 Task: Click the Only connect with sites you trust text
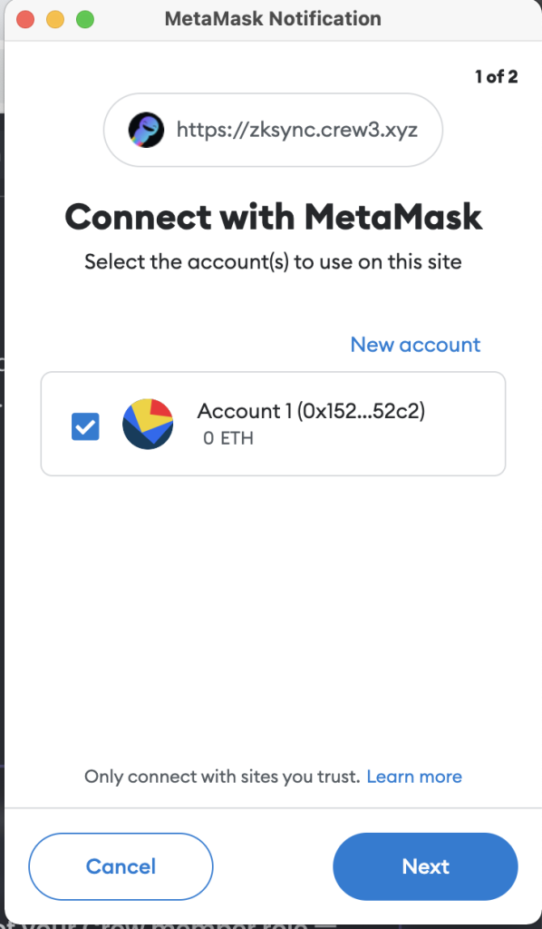click(x=222, y=777)
